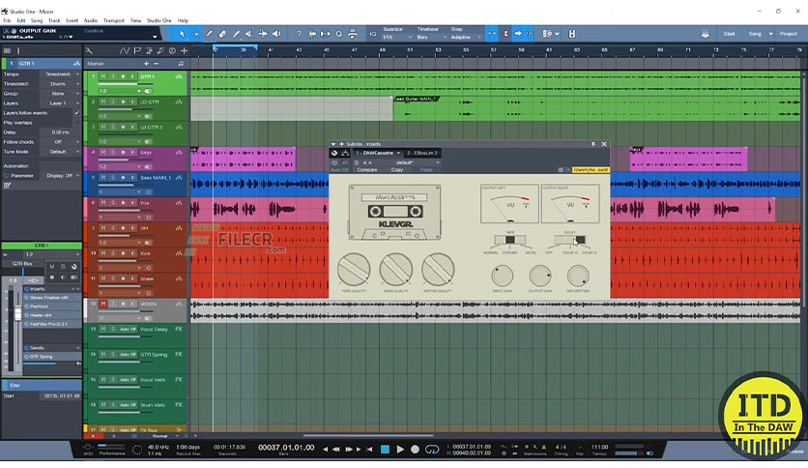Toggle the loop button in transport

pyautogui.click(x=432, y=450)
